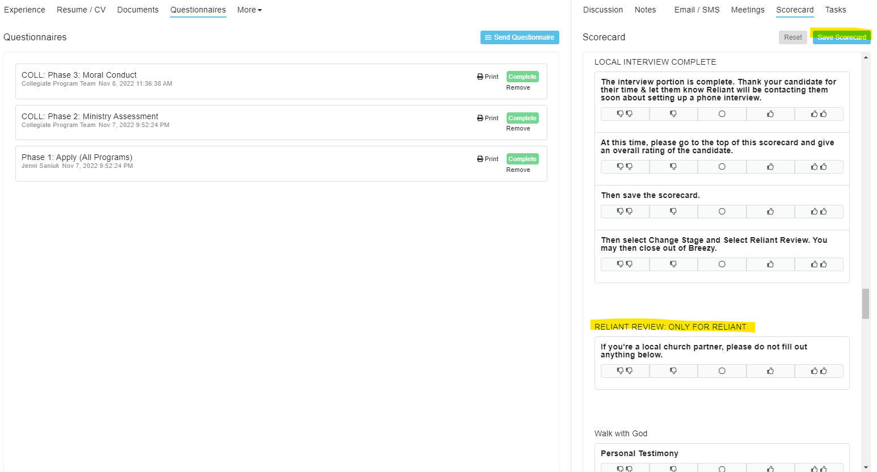The width and height of the screenshot is (877, 472).
Task: Choose single thumbs down for overall rating instruction
Action: pyautogui.click(x=673, y=167)
